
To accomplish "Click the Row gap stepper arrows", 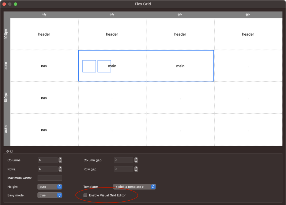I will pos(136,169).
